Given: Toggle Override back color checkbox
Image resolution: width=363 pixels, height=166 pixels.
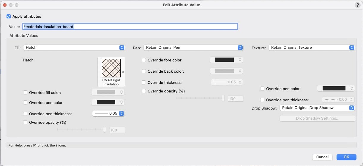Looking at the screenshot, I should click(x=144, y=71).
